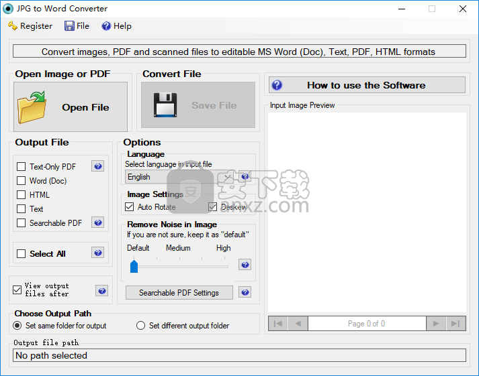Tick the Select All checkbox

coord(21,254)
